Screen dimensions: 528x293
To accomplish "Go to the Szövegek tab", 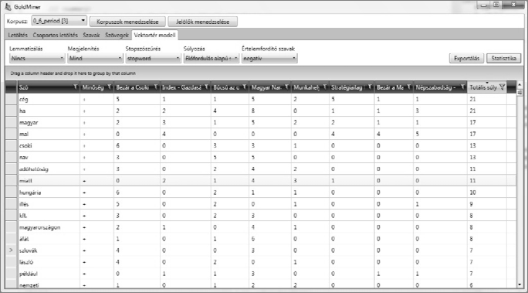I will [x=117, y=35].
